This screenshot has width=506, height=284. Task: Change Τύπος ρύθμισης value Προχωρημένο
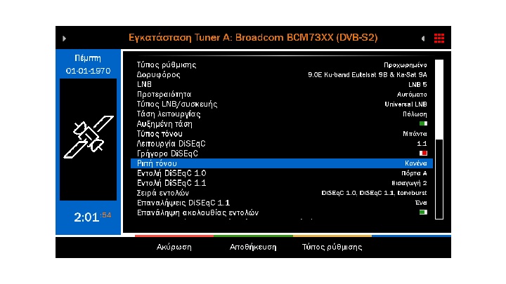click(406, 65)
